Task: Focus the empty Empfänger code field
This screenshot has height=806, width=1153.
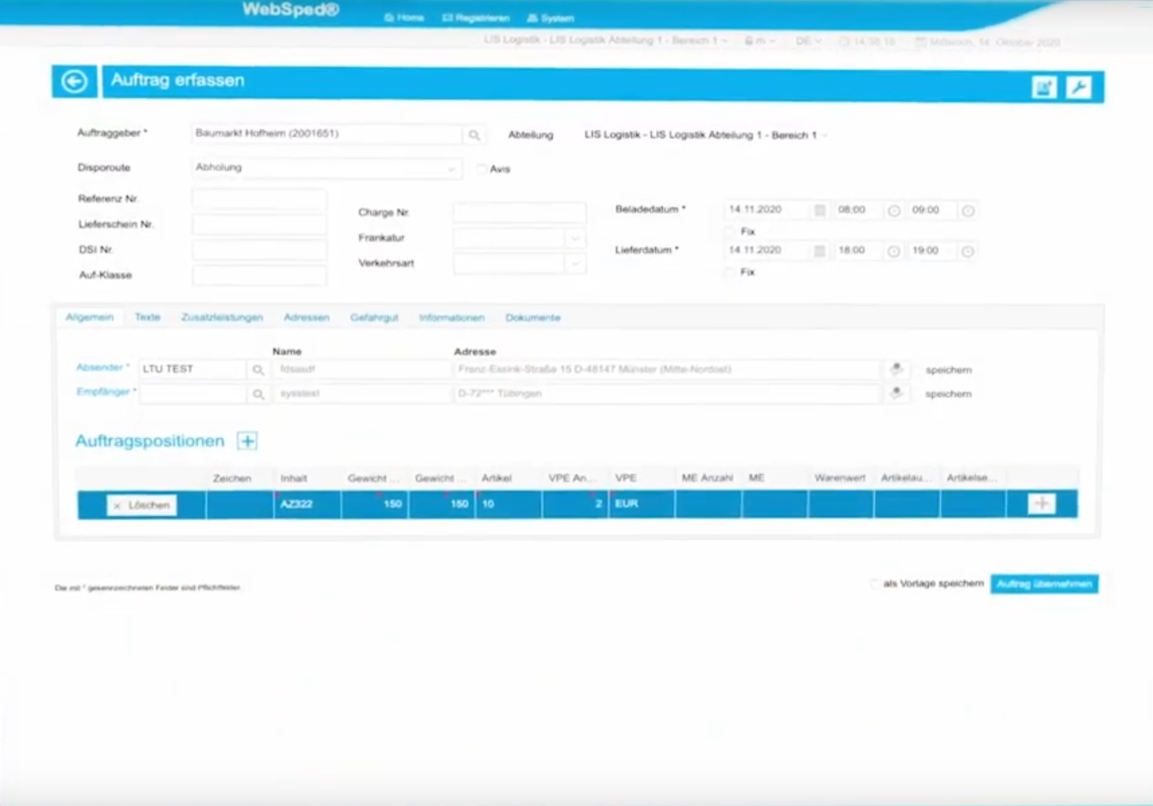Action: tap(193, 394)
